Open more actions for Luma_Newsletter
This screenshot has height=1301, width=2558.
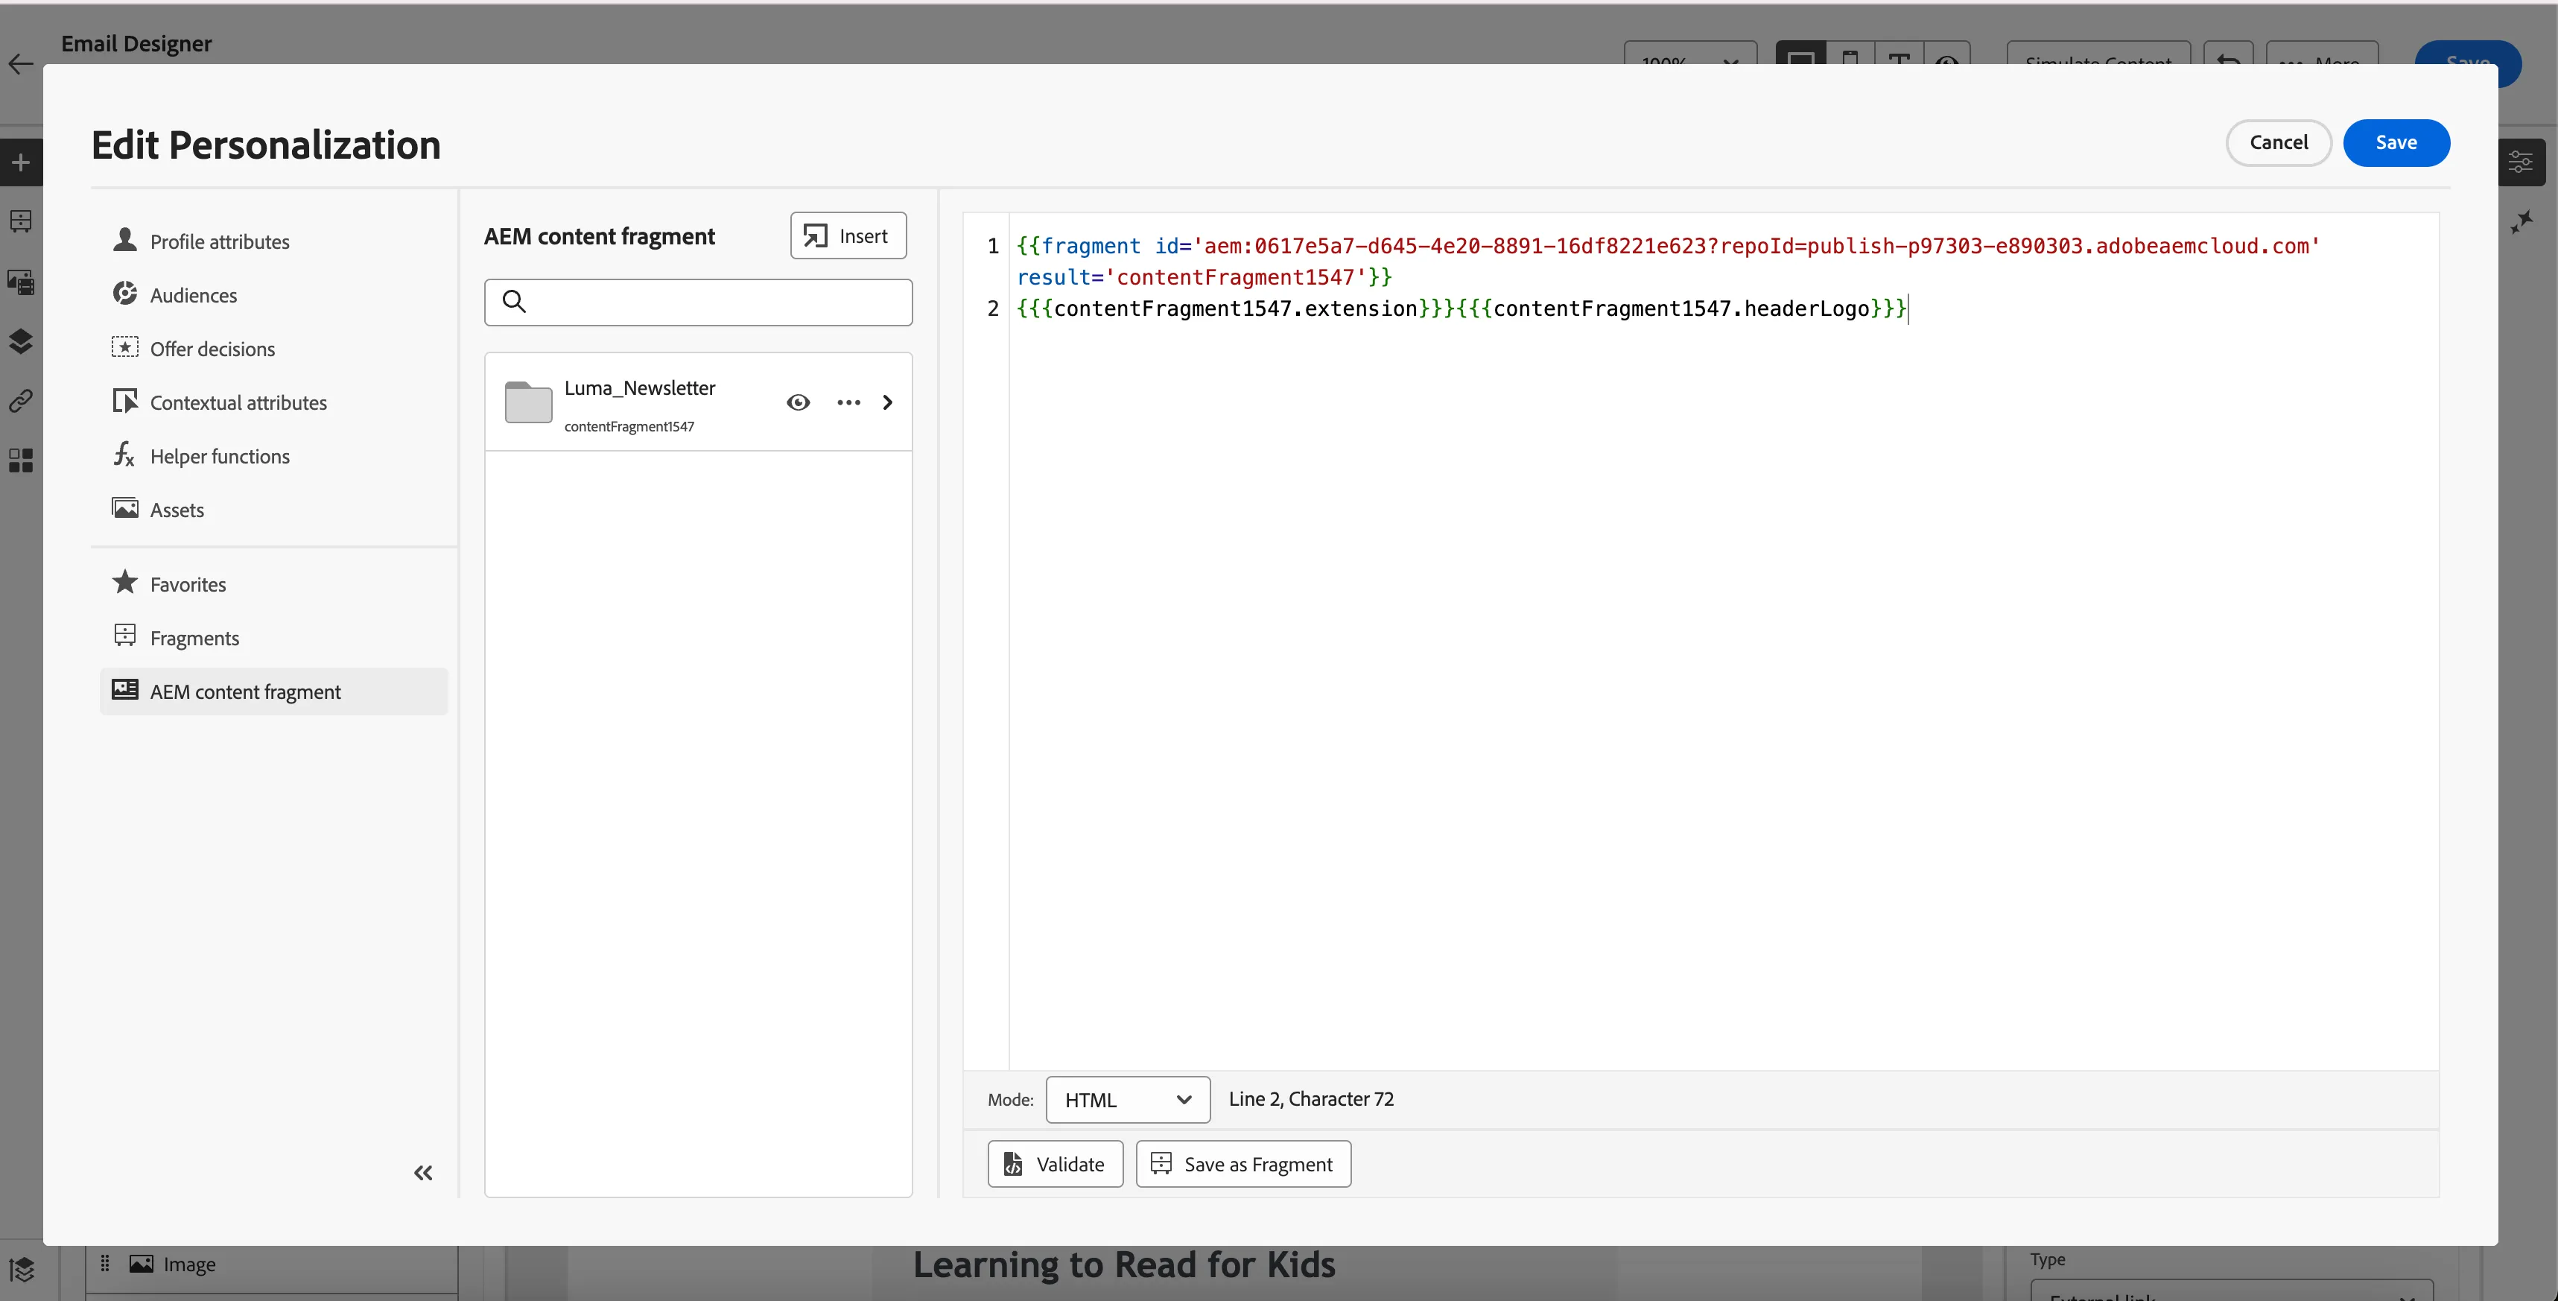click(848, 402)
